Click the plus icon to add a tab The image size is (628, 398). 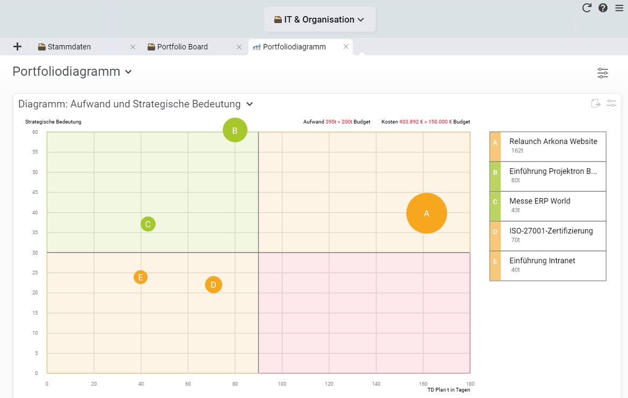point(17,47)
